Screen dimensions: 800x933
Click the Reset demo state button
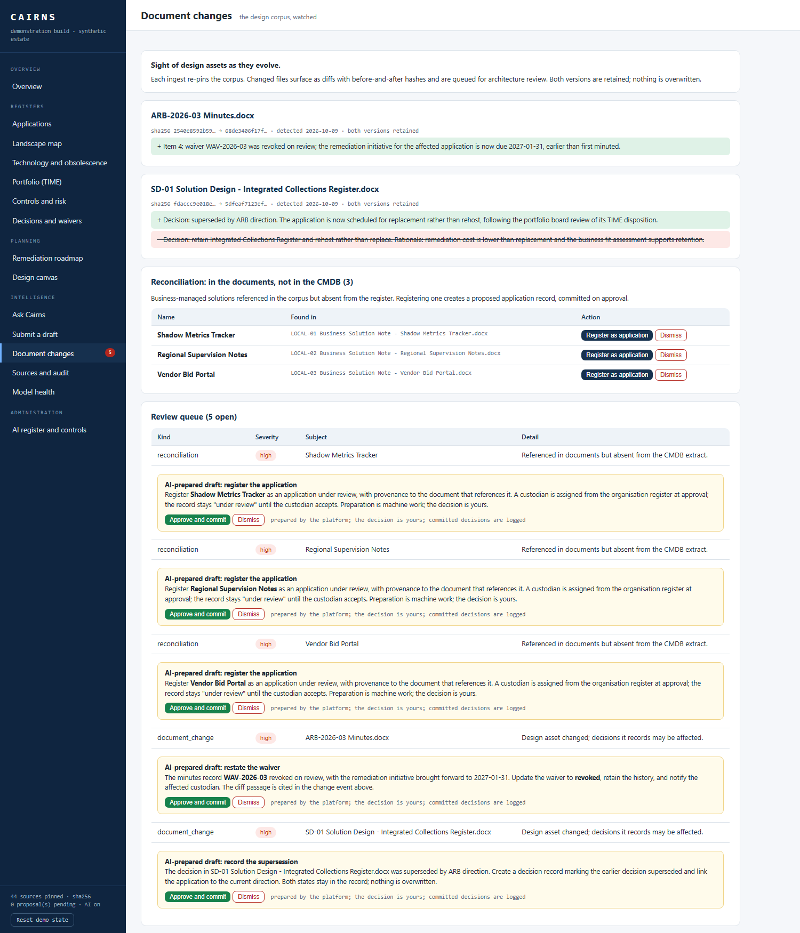tap(42, 920)
